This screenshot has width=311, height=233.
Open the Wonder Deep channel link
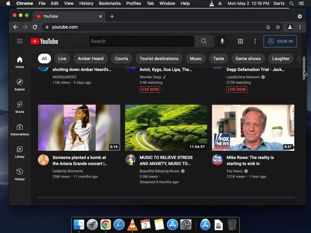(x=150, y=77)
